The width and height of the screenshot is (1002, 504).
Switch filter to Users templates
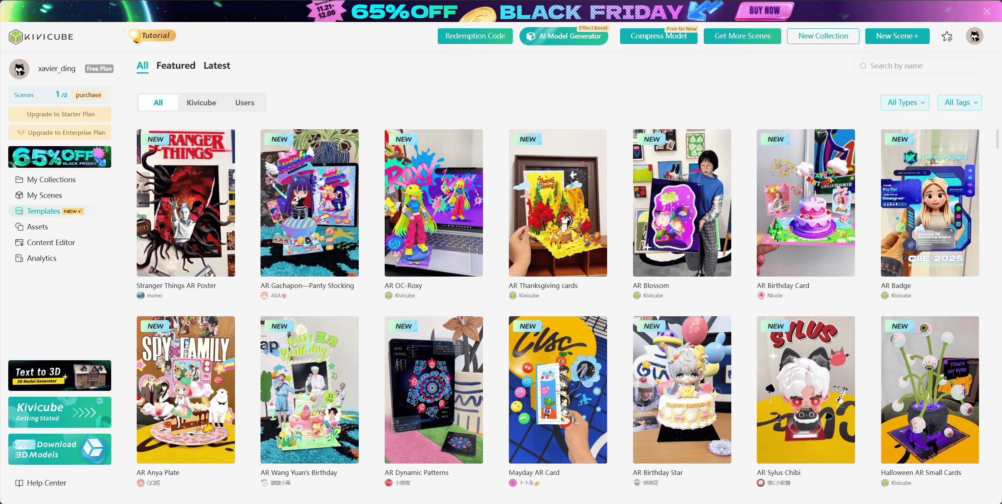click(244, 103)
